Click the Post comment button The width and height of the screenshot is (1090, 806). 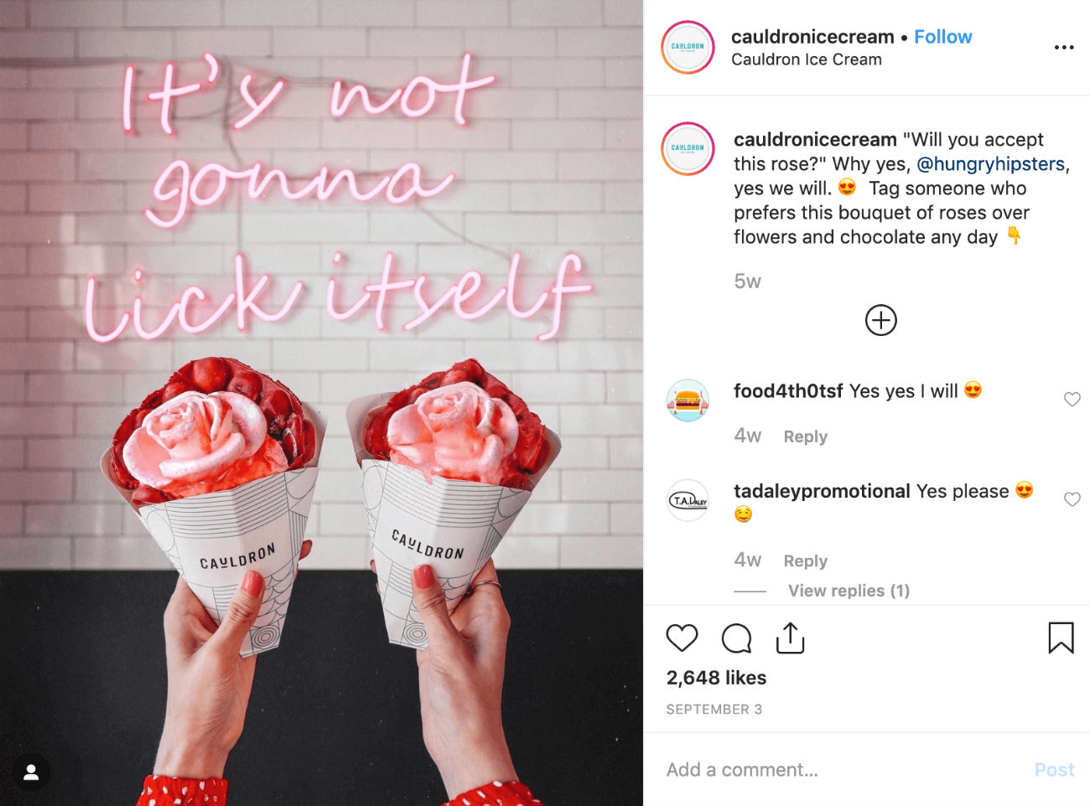pos(1054,770)
